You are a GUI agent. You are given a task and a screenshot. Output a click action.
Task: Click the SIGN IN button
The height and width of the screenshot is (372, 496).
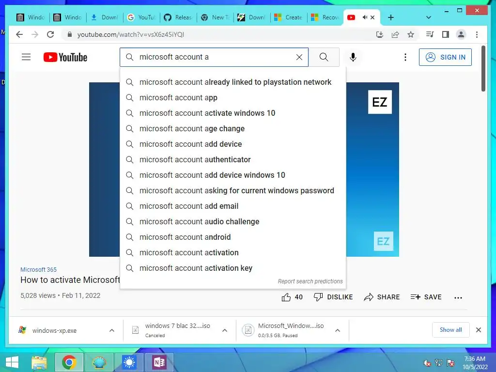click(445, 57)
